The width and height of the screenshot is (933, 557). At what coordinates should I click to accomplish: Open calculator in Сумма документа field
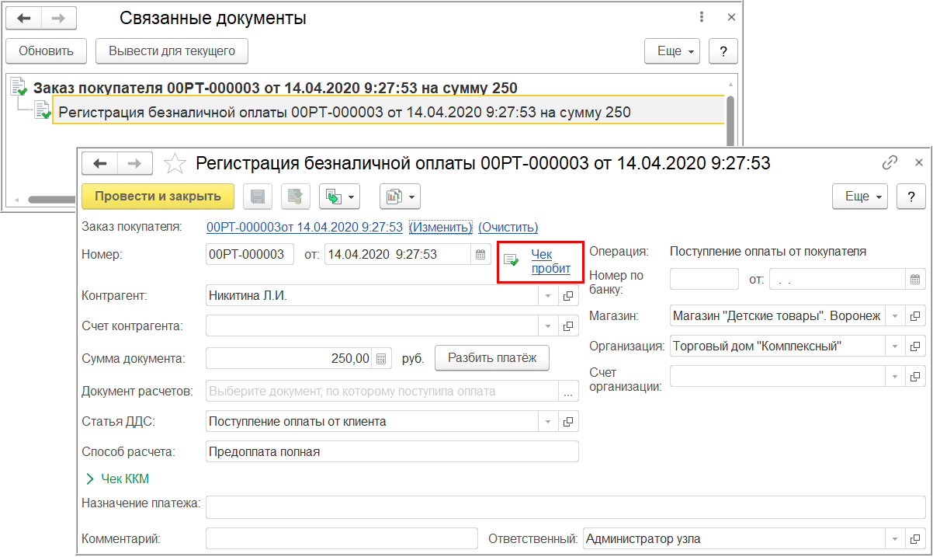click(x=381, y=359)
